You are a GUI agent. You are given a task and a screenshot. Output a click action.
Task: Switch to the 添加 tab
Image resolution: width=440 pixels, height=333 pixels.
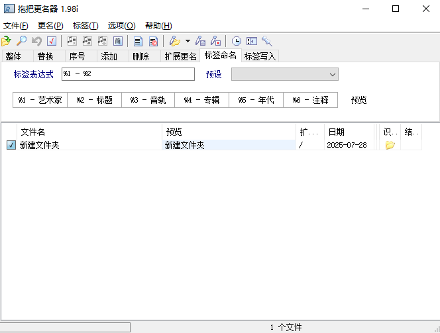113,56
